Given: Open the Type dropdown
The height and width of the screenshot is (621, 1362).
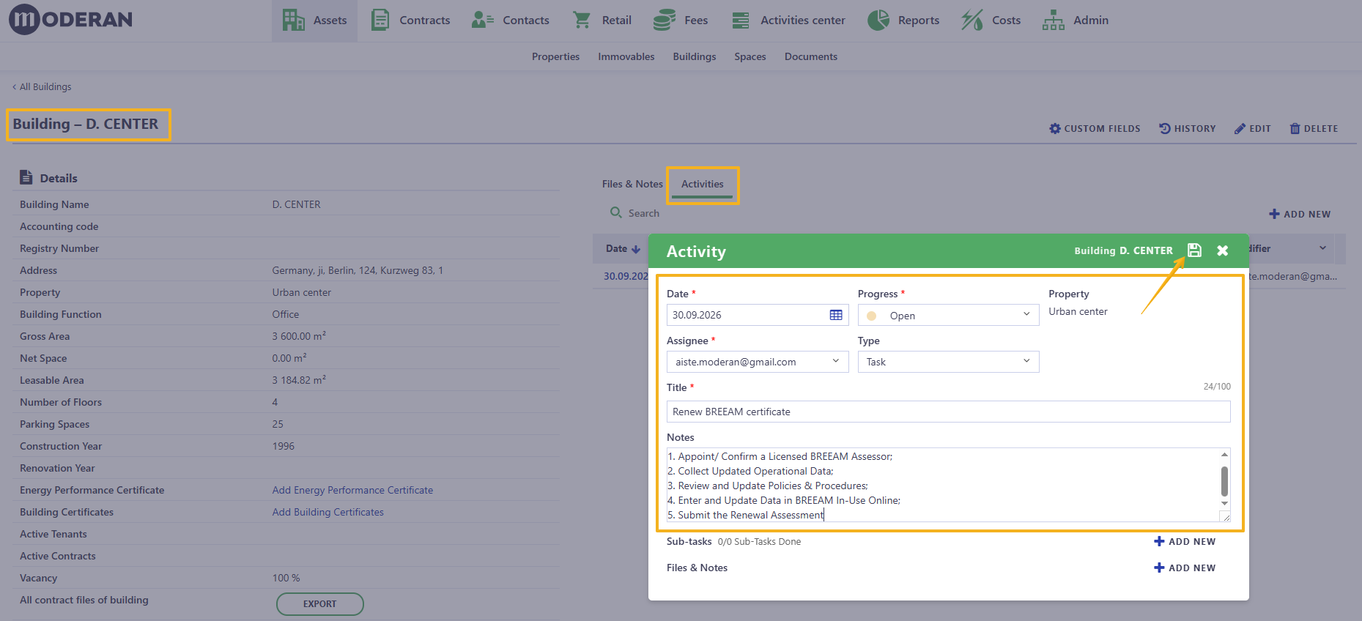Looking at the screenshot, I should 948,362.
